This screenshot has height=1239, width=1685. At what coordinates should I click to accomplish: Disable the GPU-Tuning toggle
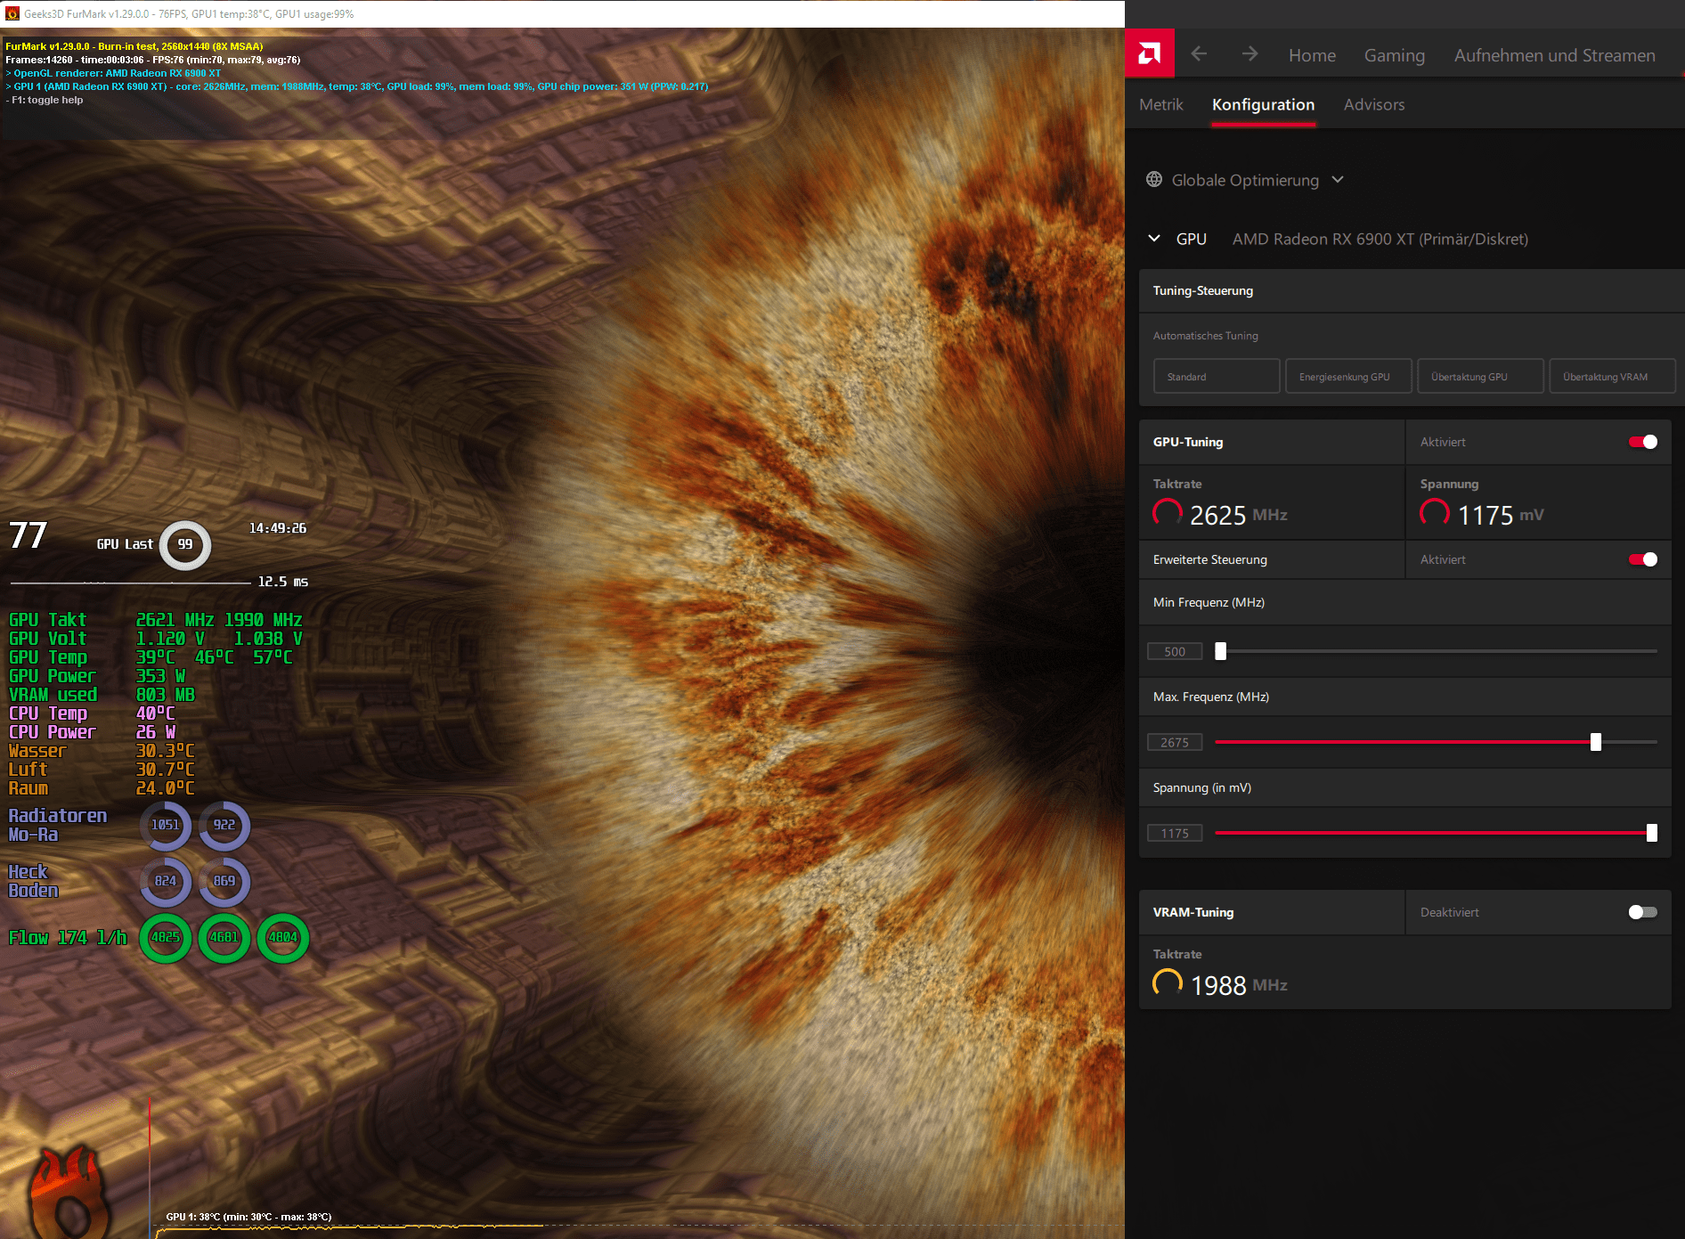tap(1643, 442)
